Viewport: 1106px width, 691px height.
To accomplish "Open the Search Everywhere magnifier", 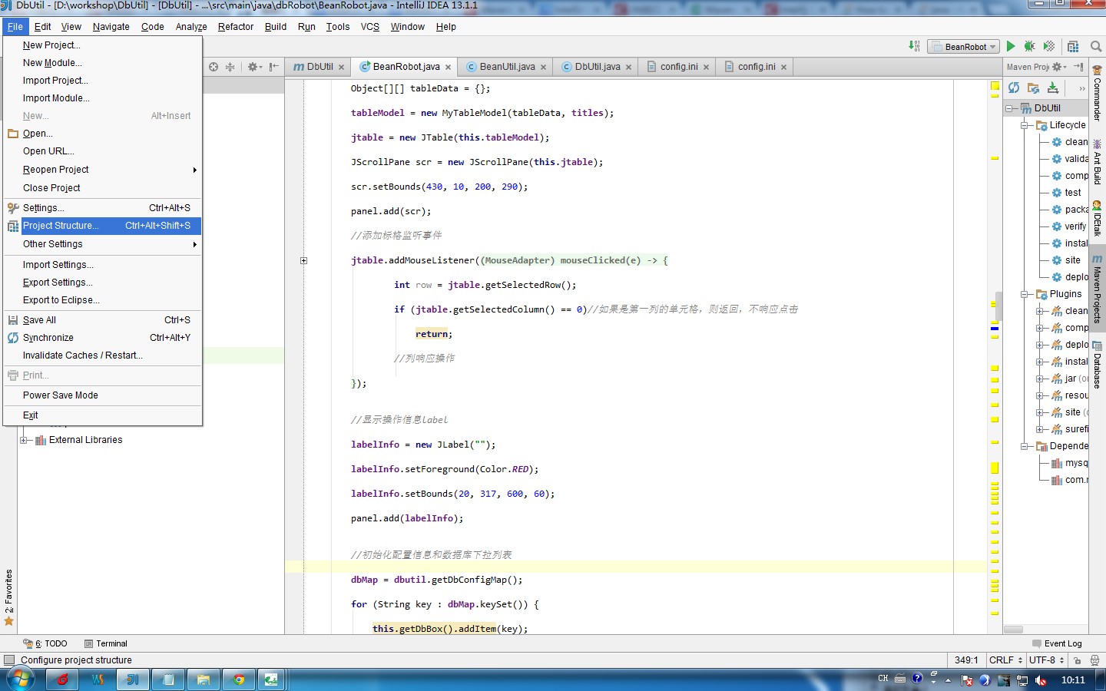I will 1096,46.
